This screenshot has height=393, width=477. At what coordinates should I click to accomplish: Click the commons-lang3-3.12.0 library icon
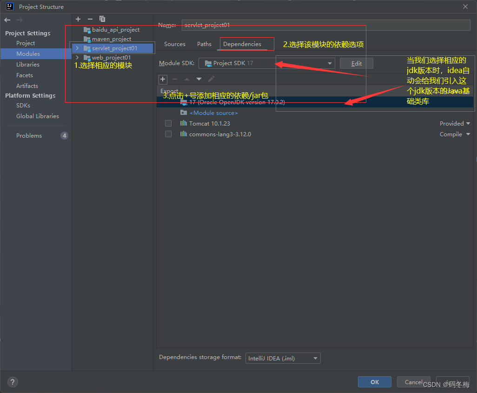coord(184,134)
